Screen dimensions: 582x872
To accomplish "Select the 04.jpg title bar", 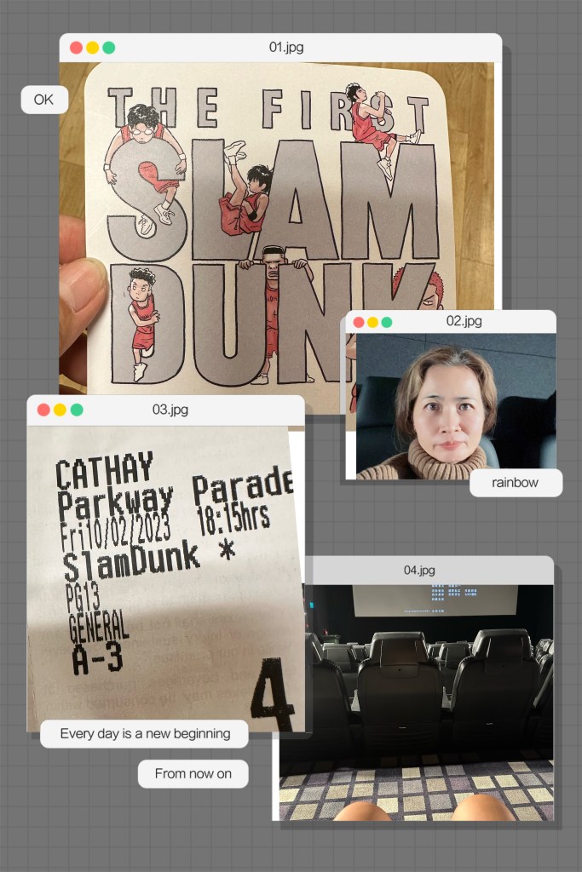I will [x=419, y=570].
